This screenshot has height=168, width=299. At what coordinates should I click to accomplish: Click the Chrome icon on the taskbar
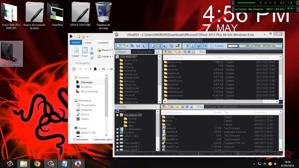37,164
